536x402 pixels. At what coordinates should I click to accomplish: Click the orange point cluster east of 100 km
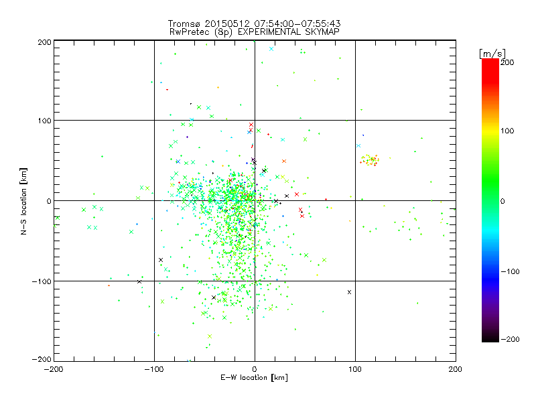(x=369, y=160)
